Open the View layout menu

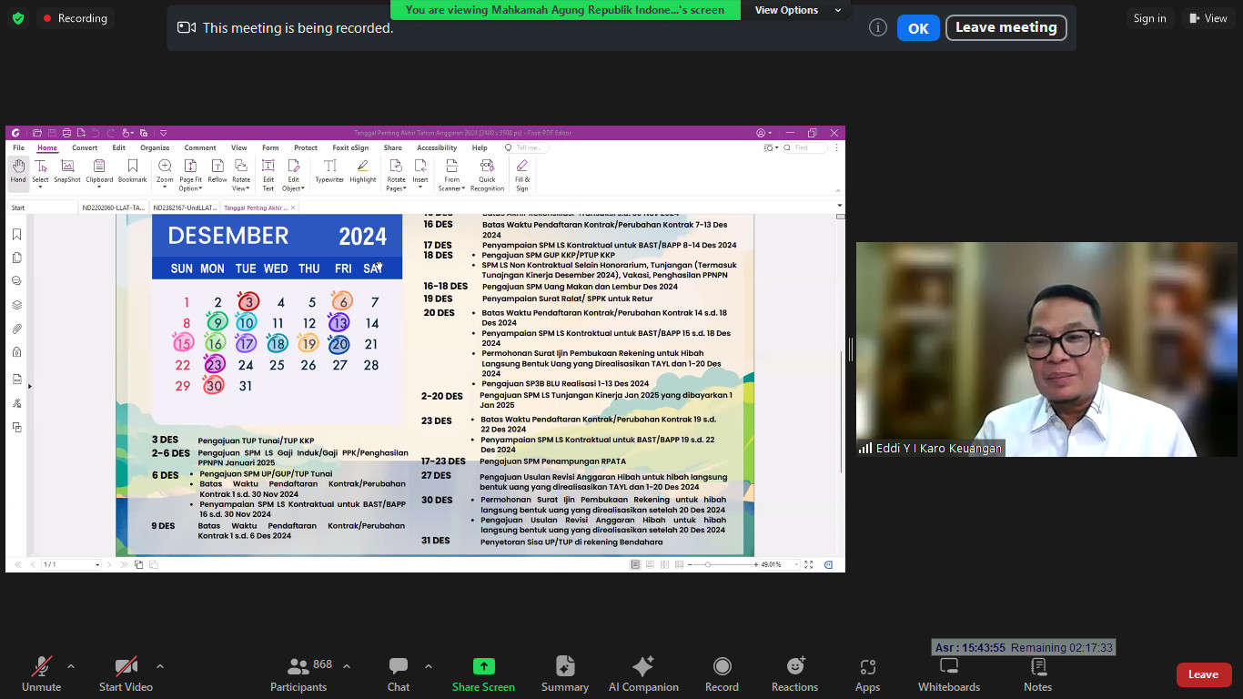click(x=1208, y=18)
